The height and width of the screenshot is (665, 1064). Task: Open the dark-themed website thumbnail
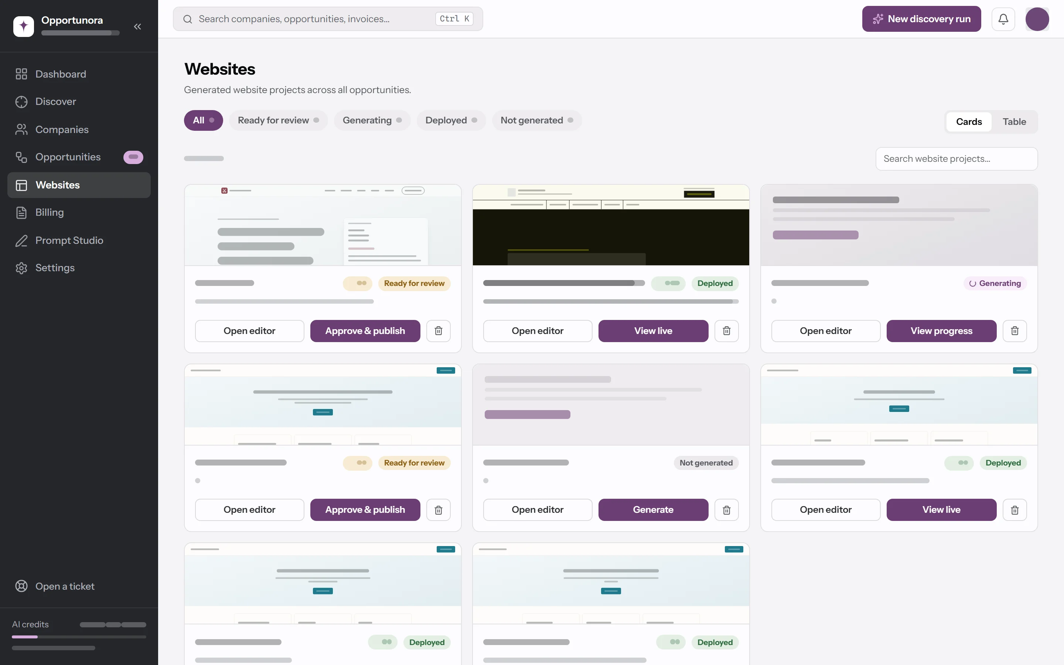[x=611, y=225]
